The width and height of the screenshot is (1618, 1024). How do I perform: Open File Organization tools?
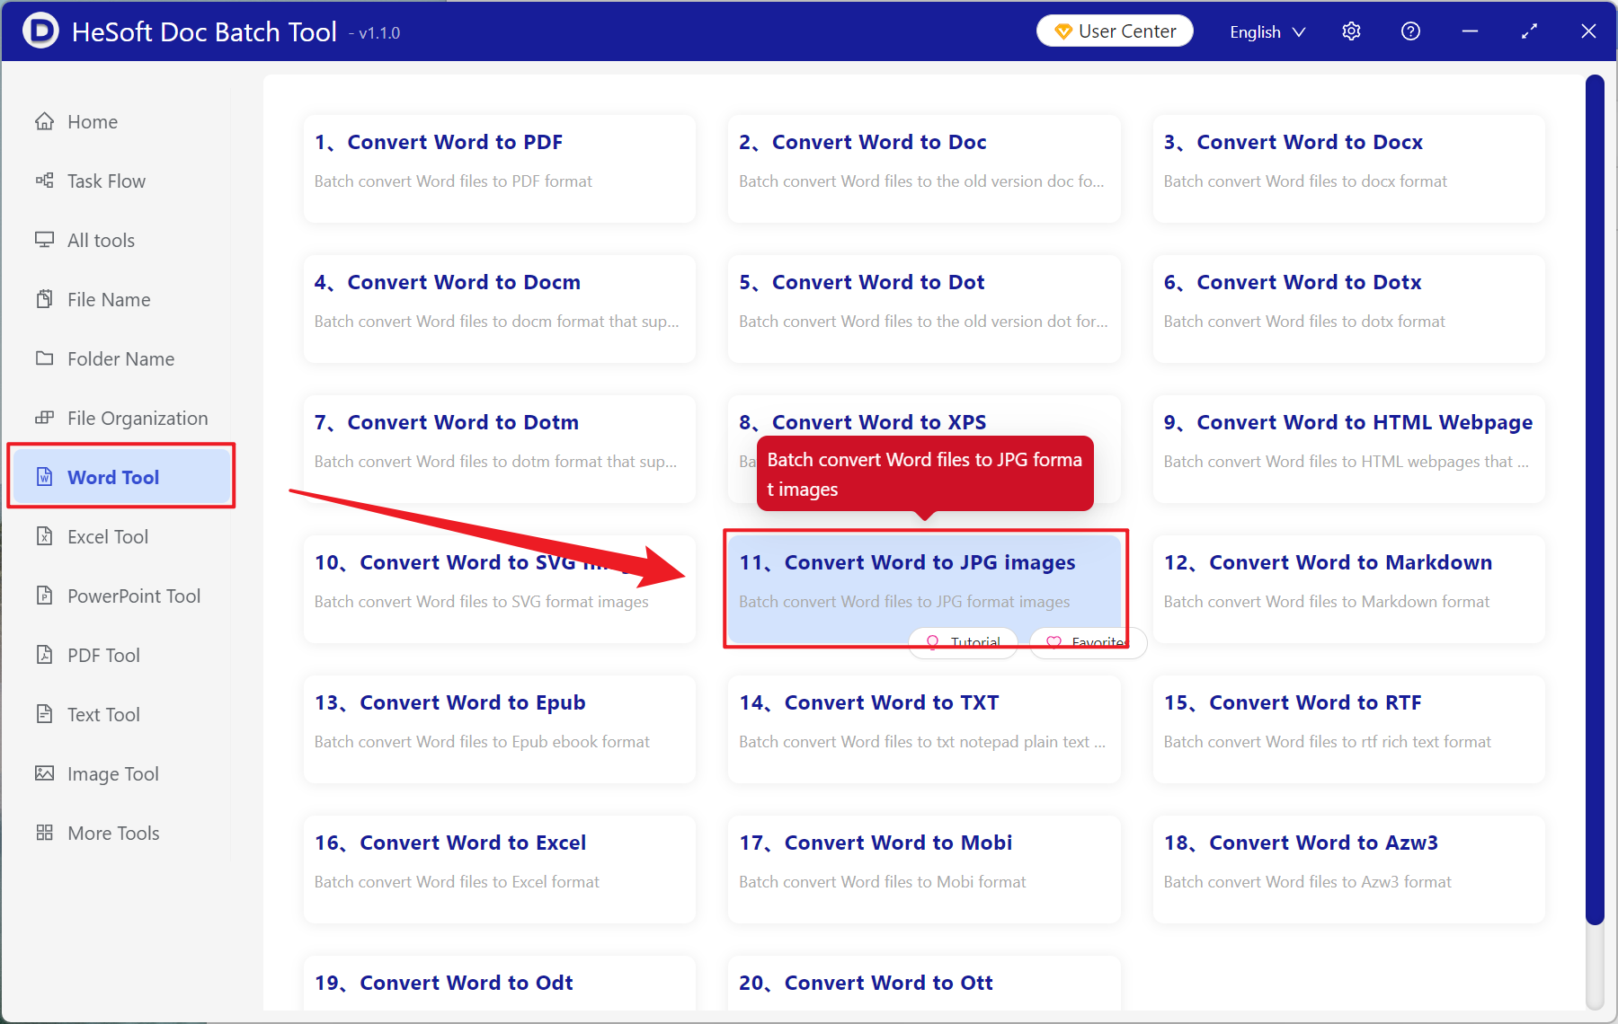(x=120, y=418)
